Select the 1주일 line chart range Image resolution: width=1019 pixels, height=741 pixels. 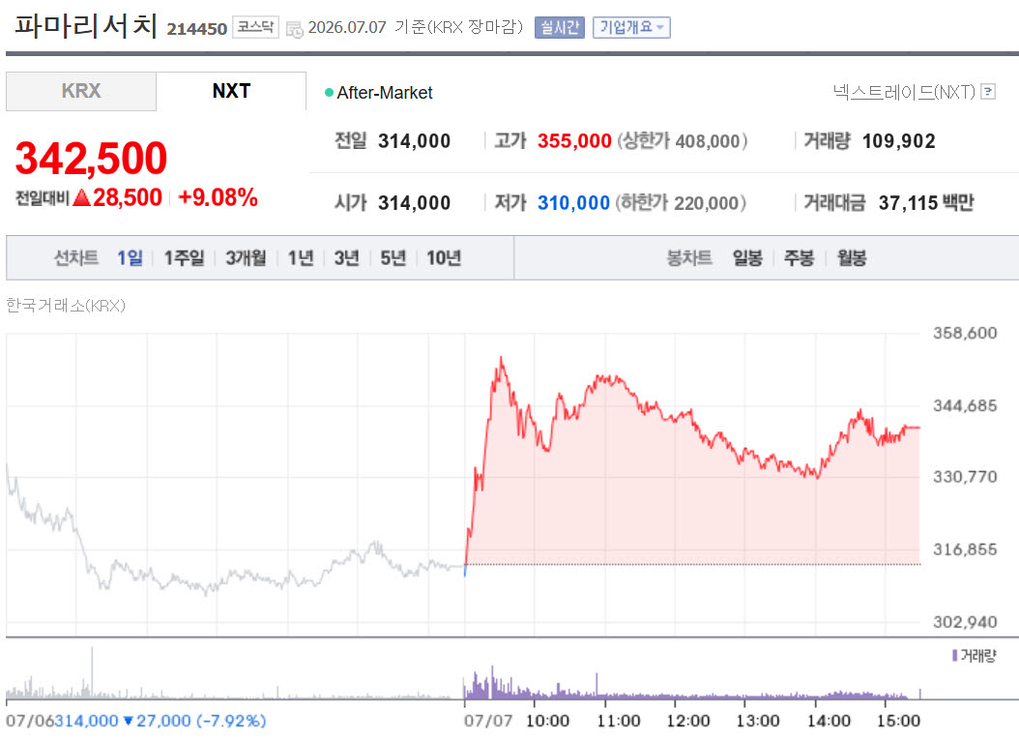point(184,258)
